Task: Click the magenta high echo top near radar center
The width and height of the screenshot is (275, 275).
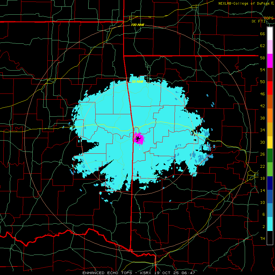Action: pyautogui.click(x=138, y=138)
